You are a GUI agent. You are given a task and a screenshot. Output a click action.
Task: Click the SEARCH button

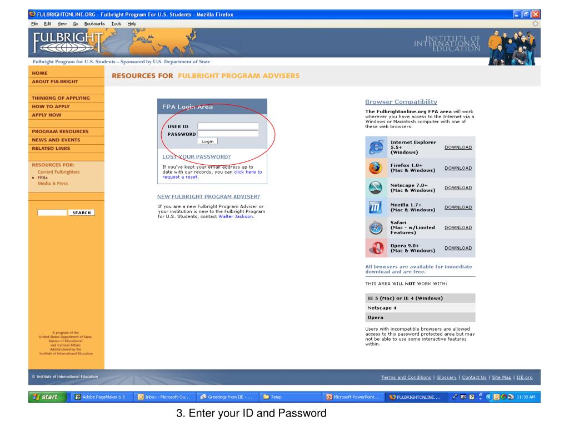[81, 212]
